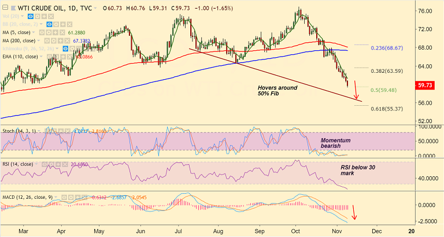Click the flag icon beside WTI CRUDE OIL
This screenshot has width=444, height=237.
pos(13,8)
